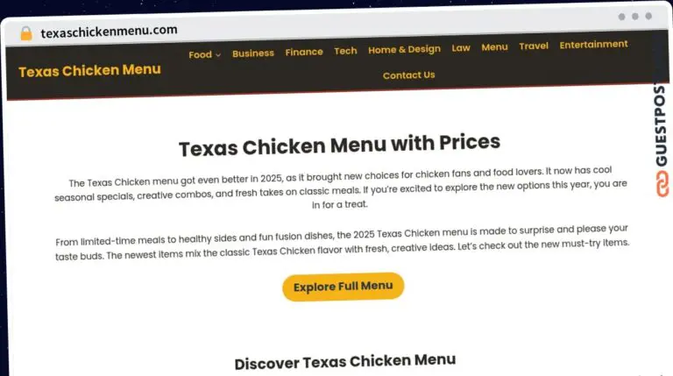The image size is (673, 376).
Task: Click the Texas Chicken Menu with Prices heading
Action: point(339,145)
